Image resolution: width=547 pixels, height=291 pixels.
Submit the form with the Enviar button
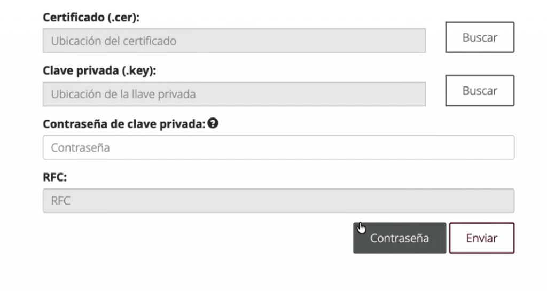[x=481, y=238]
